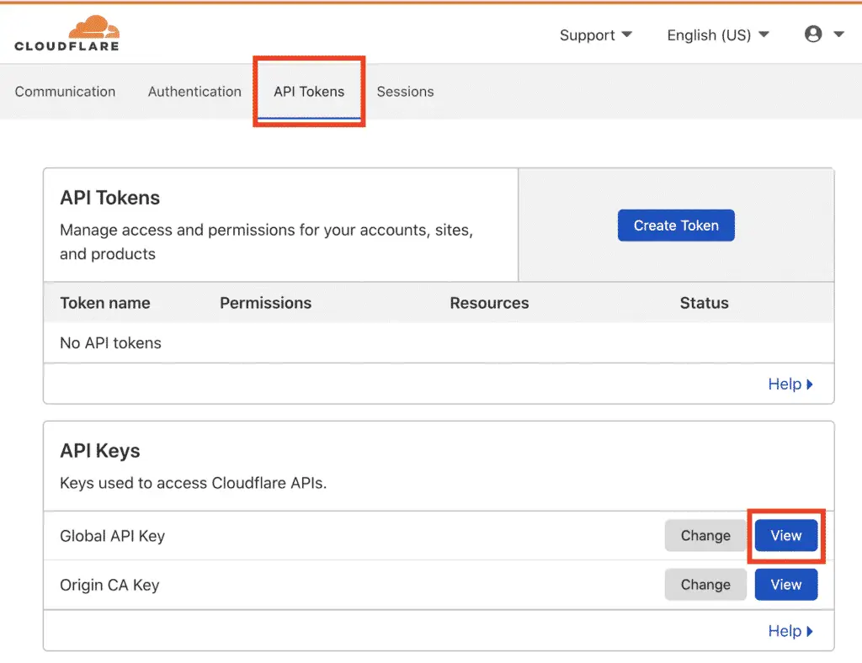Switch to the Communication tab

click(x=65, y=91)
